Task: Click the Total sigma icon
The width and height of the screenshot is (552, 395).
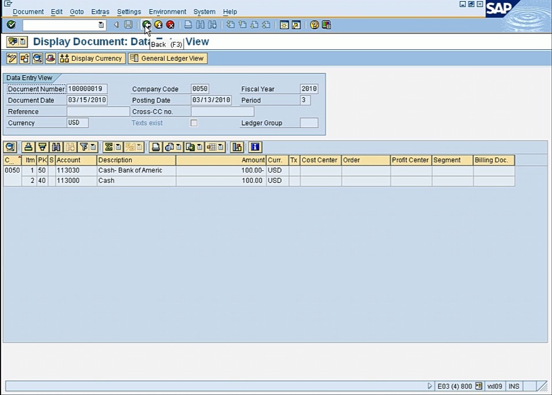Action: click(109, 147)
